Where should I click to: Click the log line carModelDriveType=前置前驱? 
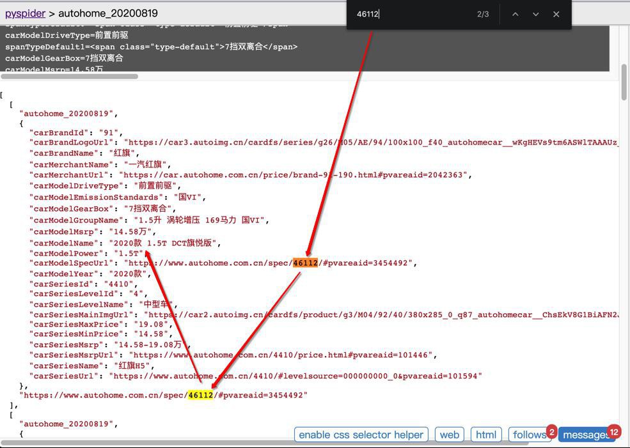click(x=67, y=35)
